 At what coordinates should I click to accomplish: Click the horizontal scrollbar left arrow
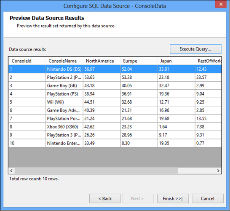pos(11,171)
